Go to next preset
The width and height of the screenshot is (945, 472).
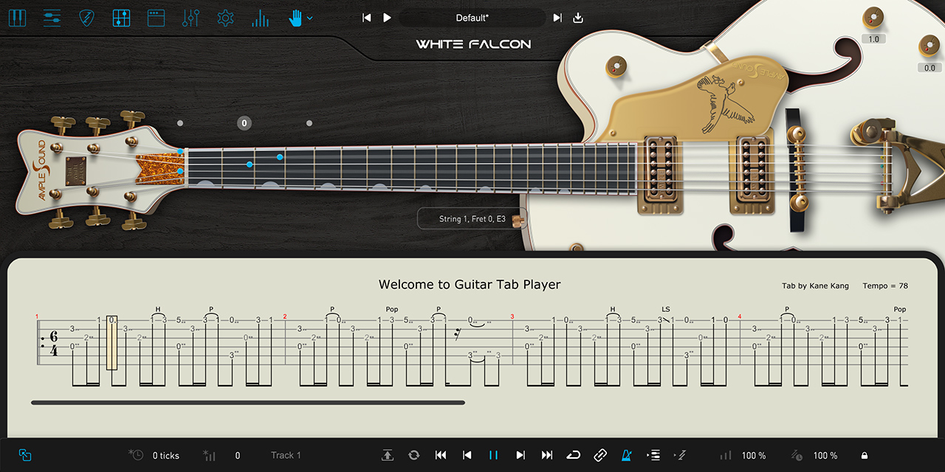(x=557, y=18)
